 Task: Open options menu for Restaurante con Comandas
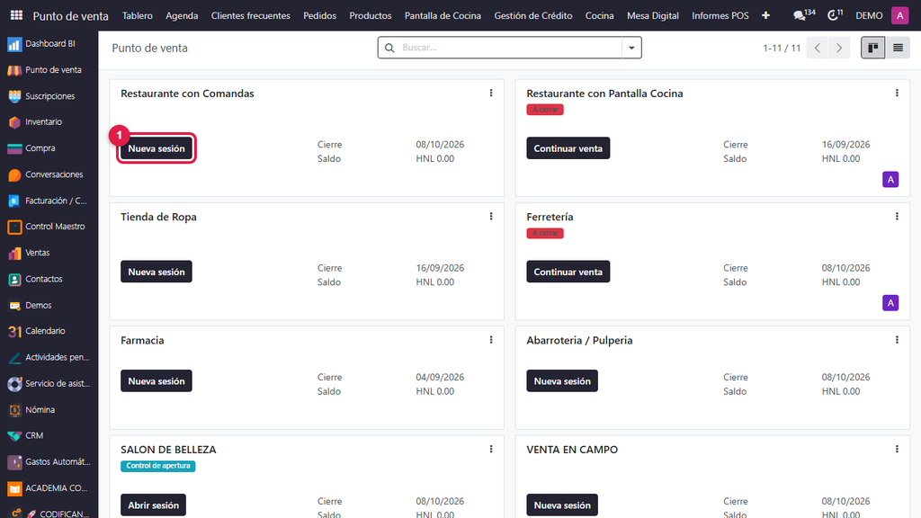tap(491, 93)
